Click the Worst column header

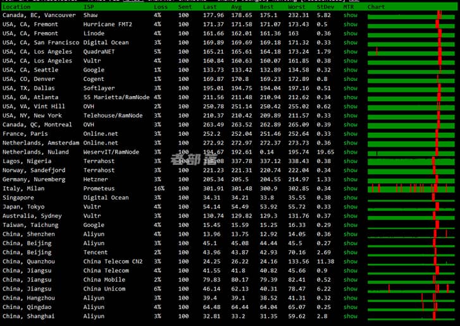297,7
